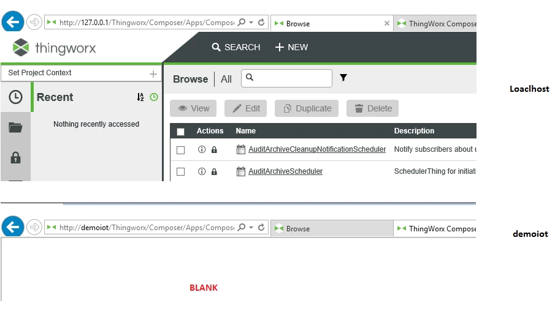
Task: Toggle the select-all checkbox in table header
Action: 180,132
